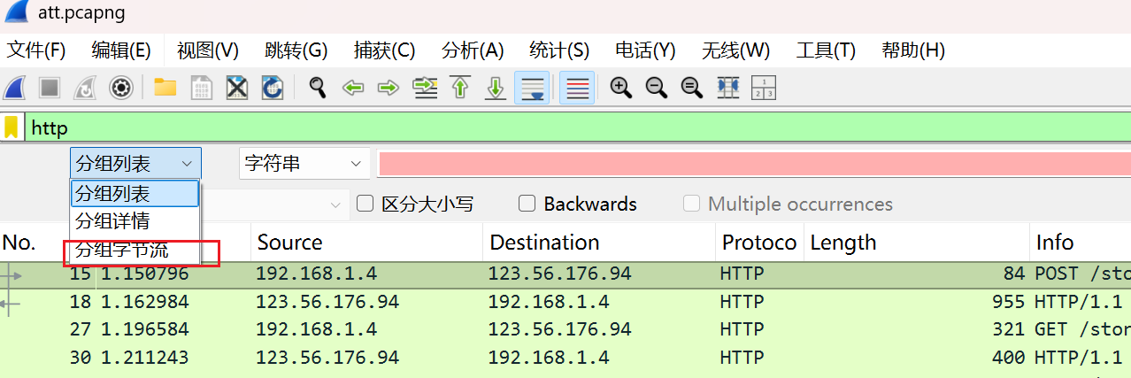Reload the capture file icon
Screen dimensions: 1131x378
coord(273,88)
